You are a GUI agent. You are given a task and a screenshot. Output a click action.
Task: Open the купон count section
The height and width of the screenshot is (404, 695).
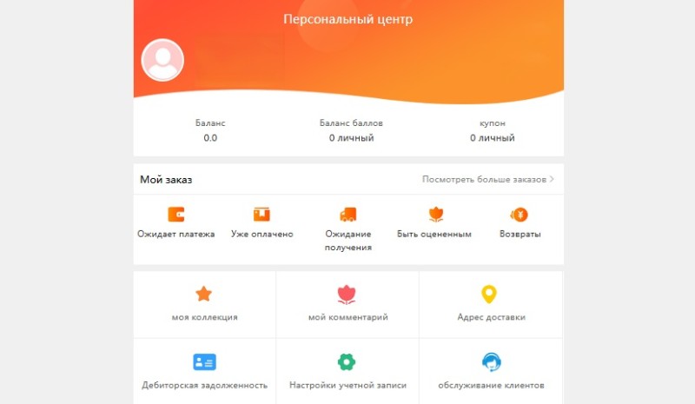pos(493,130)
